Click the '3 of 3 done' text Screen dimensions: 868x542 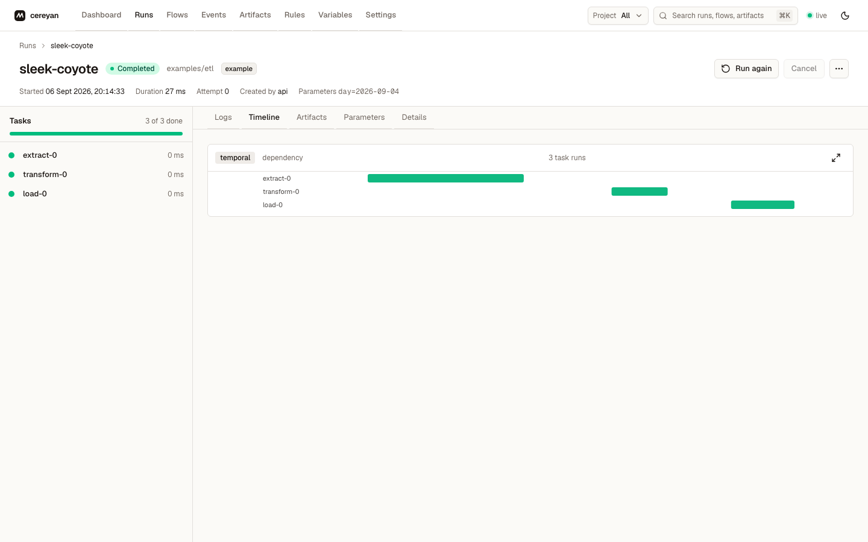(x=164, y=121)
